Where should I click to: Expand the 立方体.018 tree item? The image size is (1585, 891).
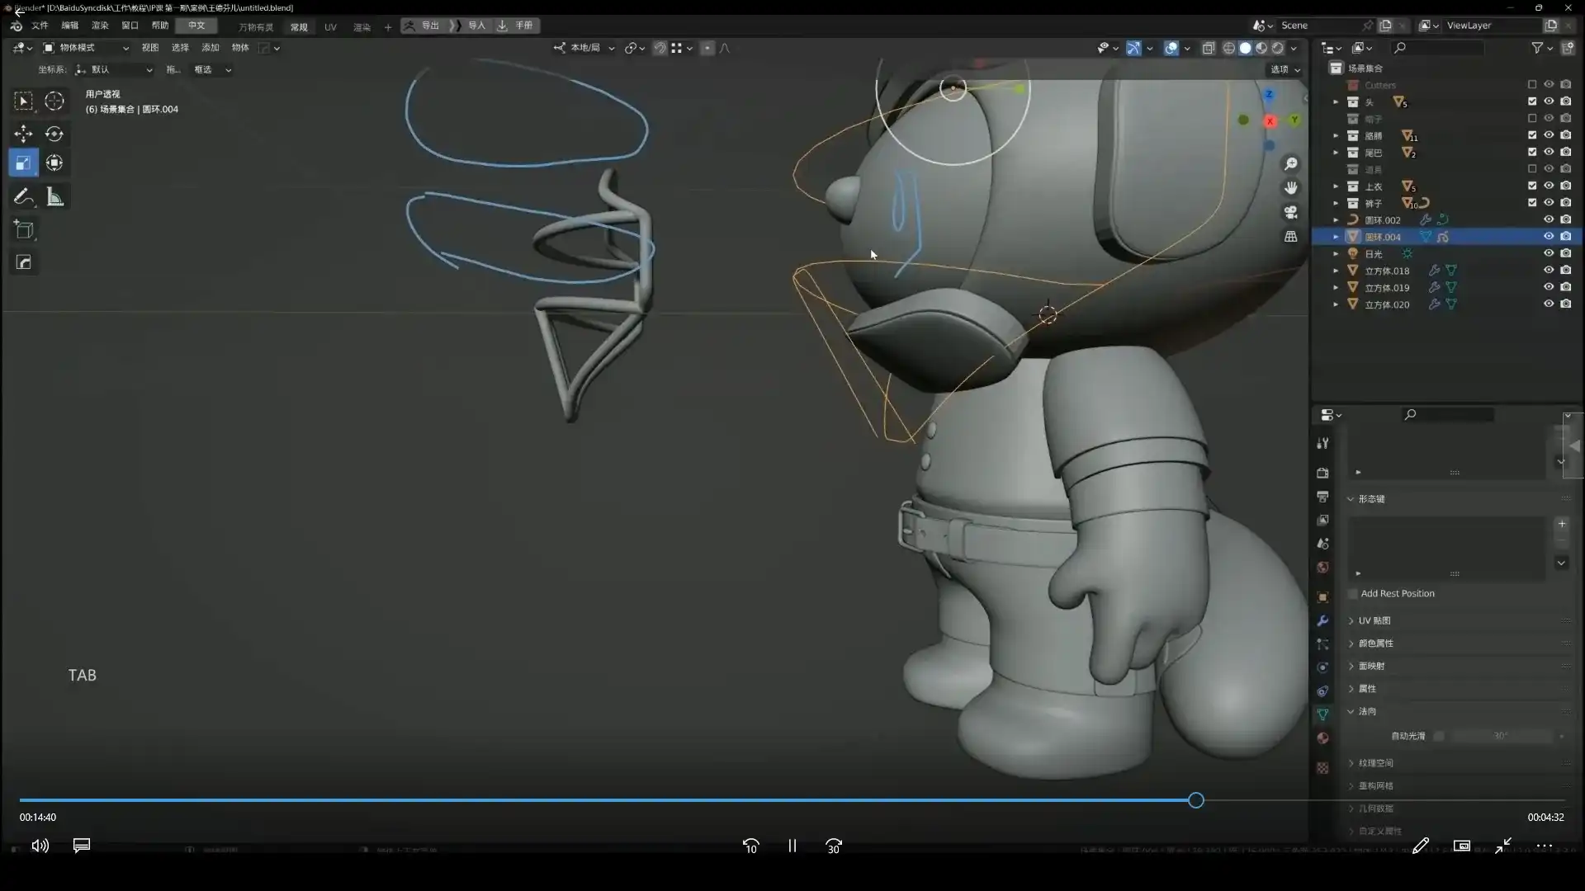(x=1336, y=271)
